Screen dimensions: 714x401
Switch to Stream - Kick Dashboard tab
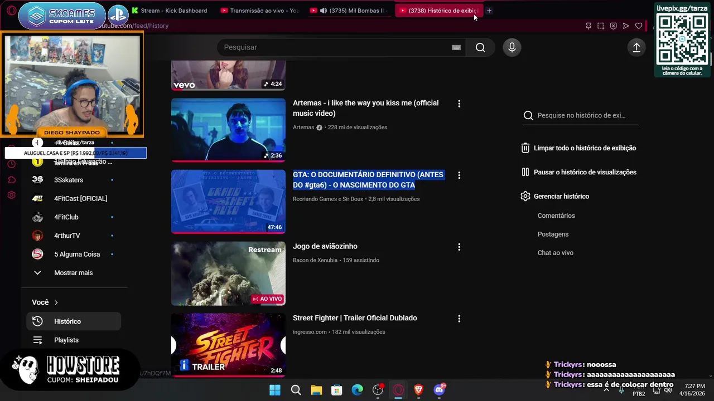coord(170,11)
